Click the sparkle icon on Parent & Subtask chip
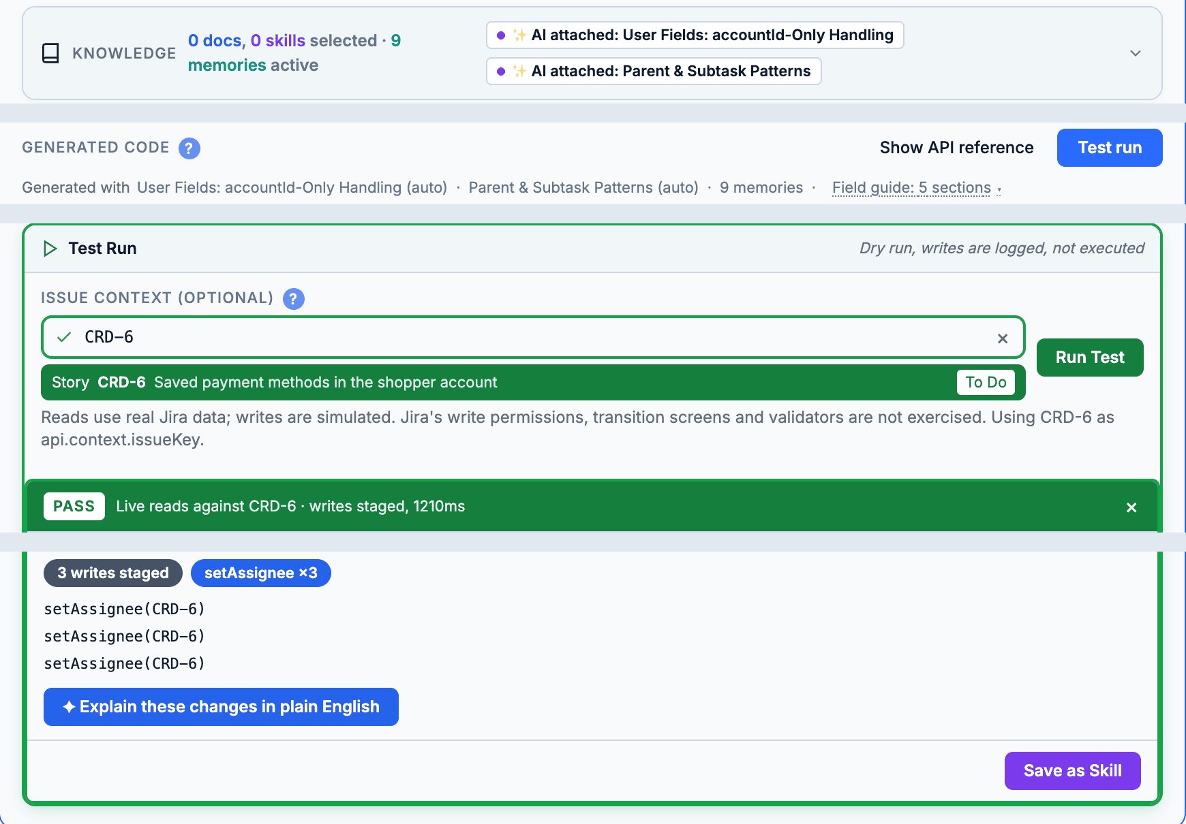 519,72
